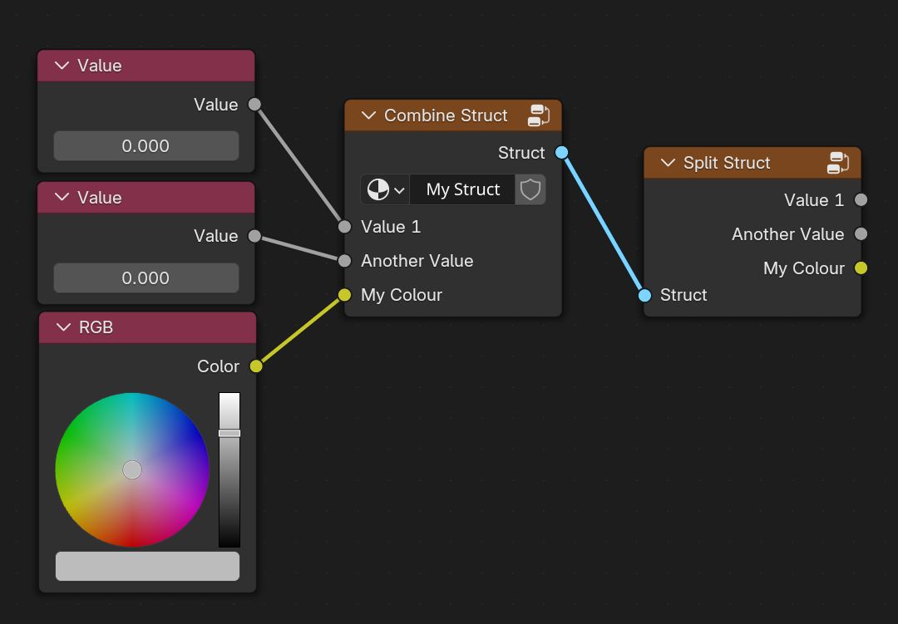
Task: Click the Another Value input socket on Combine Struct
Action: tap(344, 261)
